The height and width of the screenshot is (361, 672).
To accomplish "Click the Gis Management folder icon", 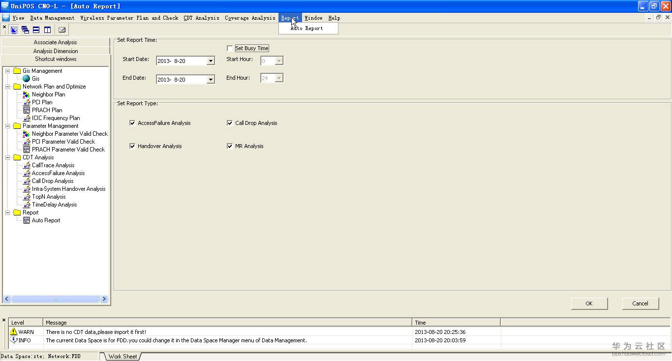I will [x=17, y=71].
